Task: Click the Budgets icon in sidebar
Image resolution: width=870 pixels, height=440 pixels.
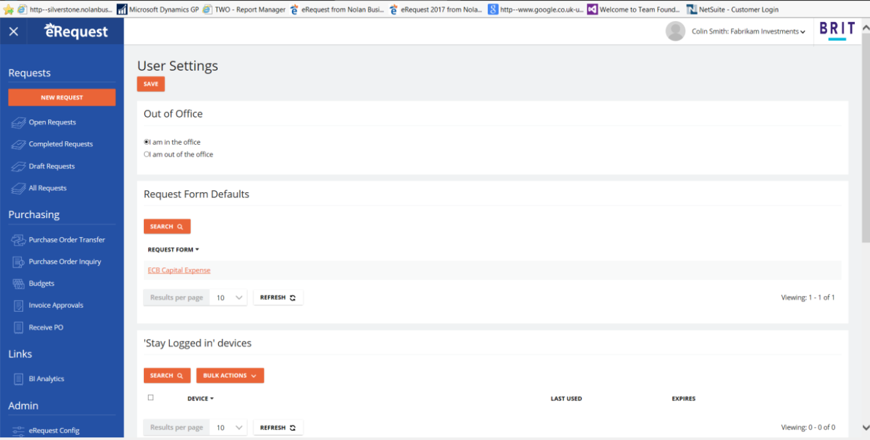Action: point(18,283)
